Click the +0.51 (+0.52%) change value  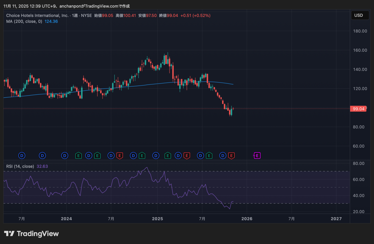tap(196, 15)
